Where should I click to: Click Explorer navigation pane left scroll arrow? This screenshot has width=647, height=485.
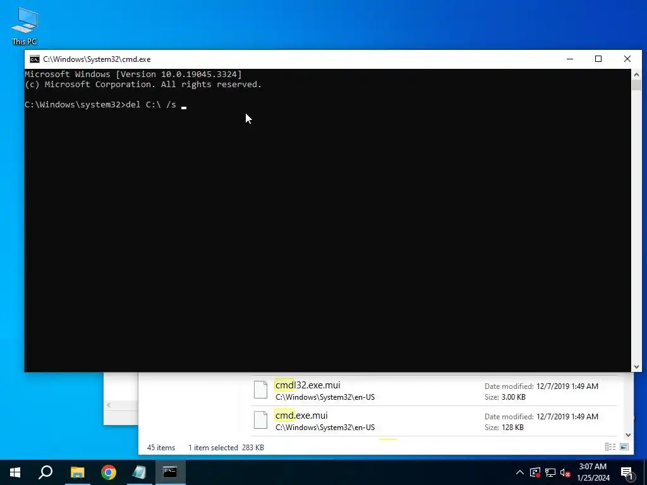pyautogui.click(x=109, y=405)
